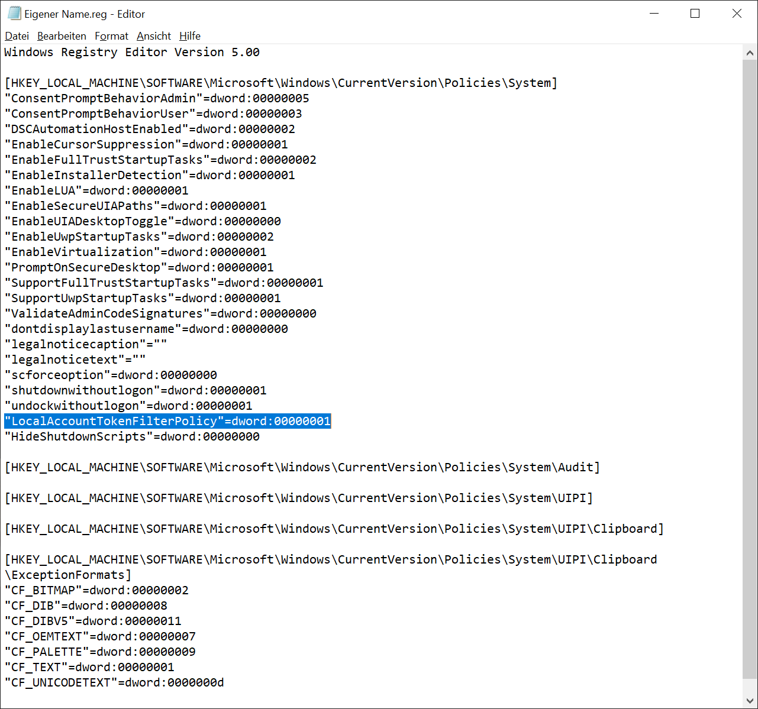The height and width of the screenshot is (709, 758).
Task: Click the CF_UNICODETEXT line
Action: point(114,682)
